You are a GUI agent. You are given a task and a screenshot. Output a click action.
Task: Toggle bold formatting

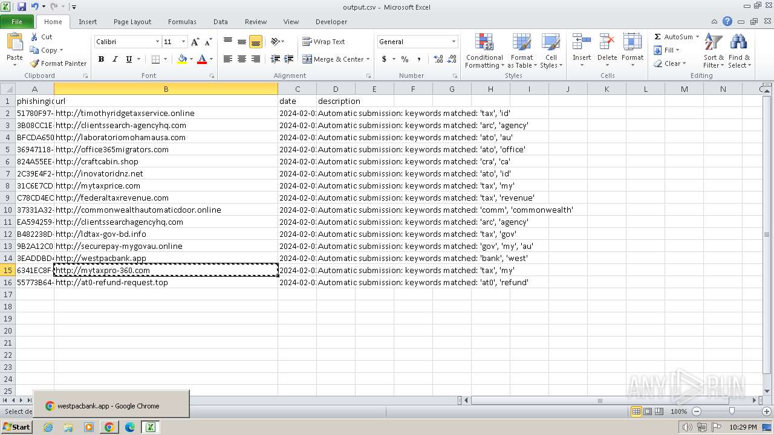click(x=101, y=59)
